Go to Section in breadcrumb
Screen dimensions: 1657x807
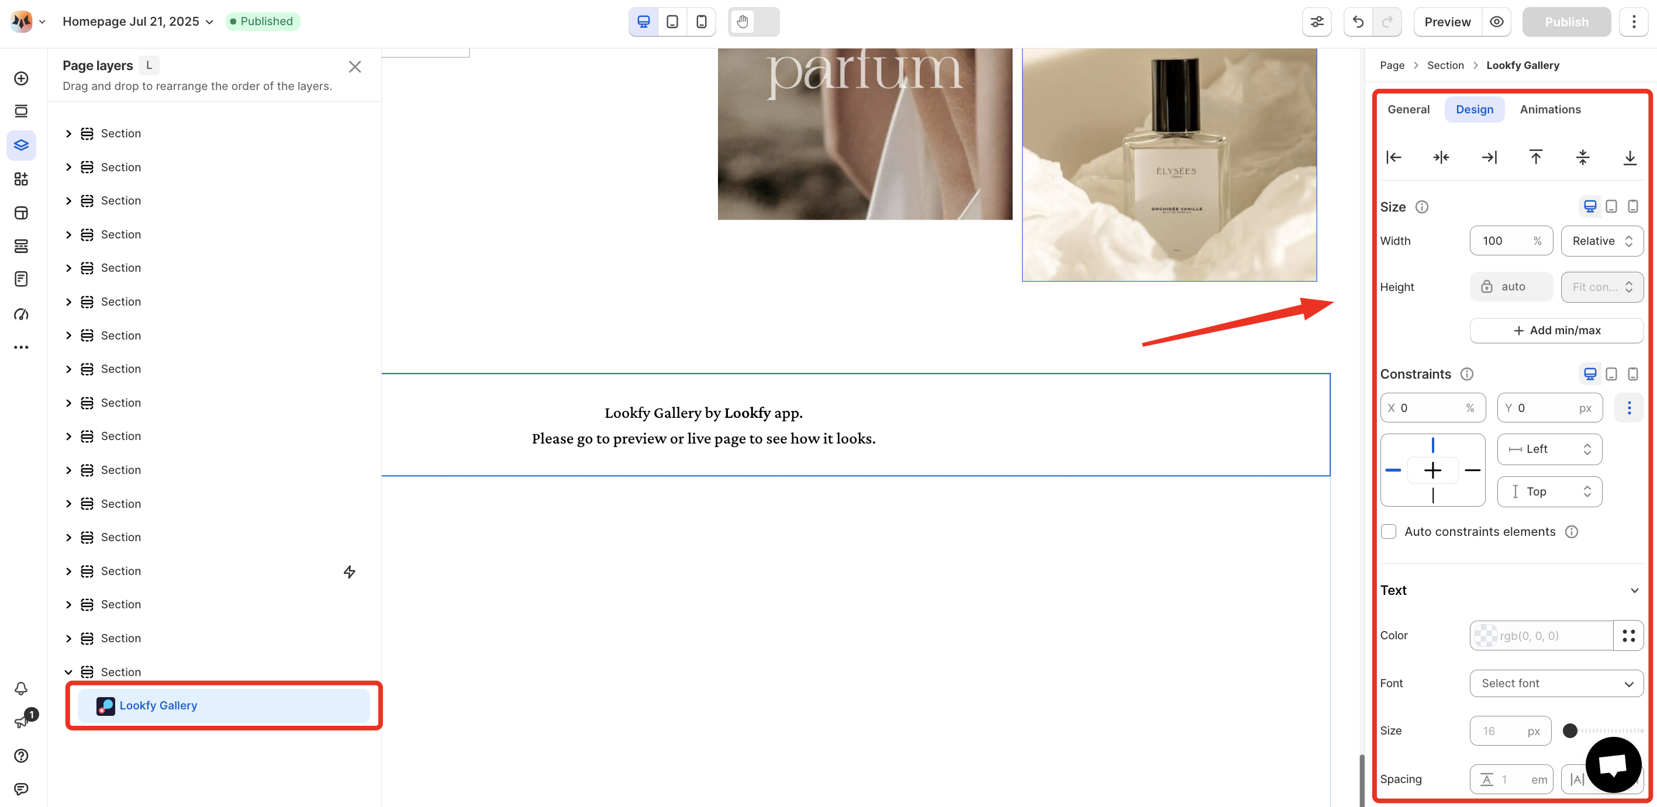(x=1445, y=65)
